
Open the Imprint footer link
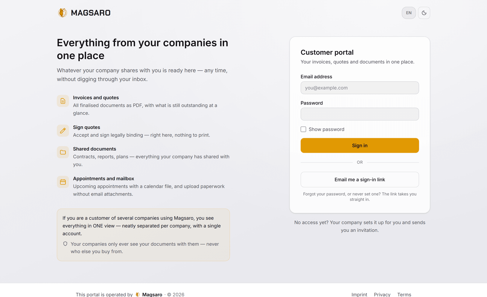(x=359, y=294)
